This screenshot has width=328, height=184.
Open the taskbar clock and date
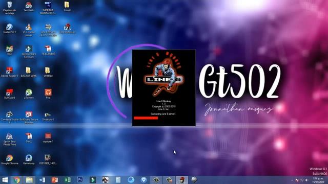click(x=318, y=180)
